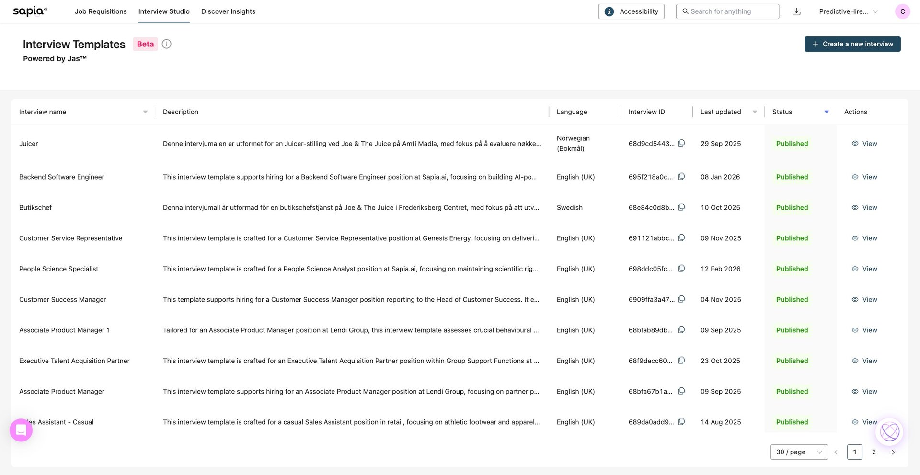Open the 30 / page size dropdown

(798, 452)
